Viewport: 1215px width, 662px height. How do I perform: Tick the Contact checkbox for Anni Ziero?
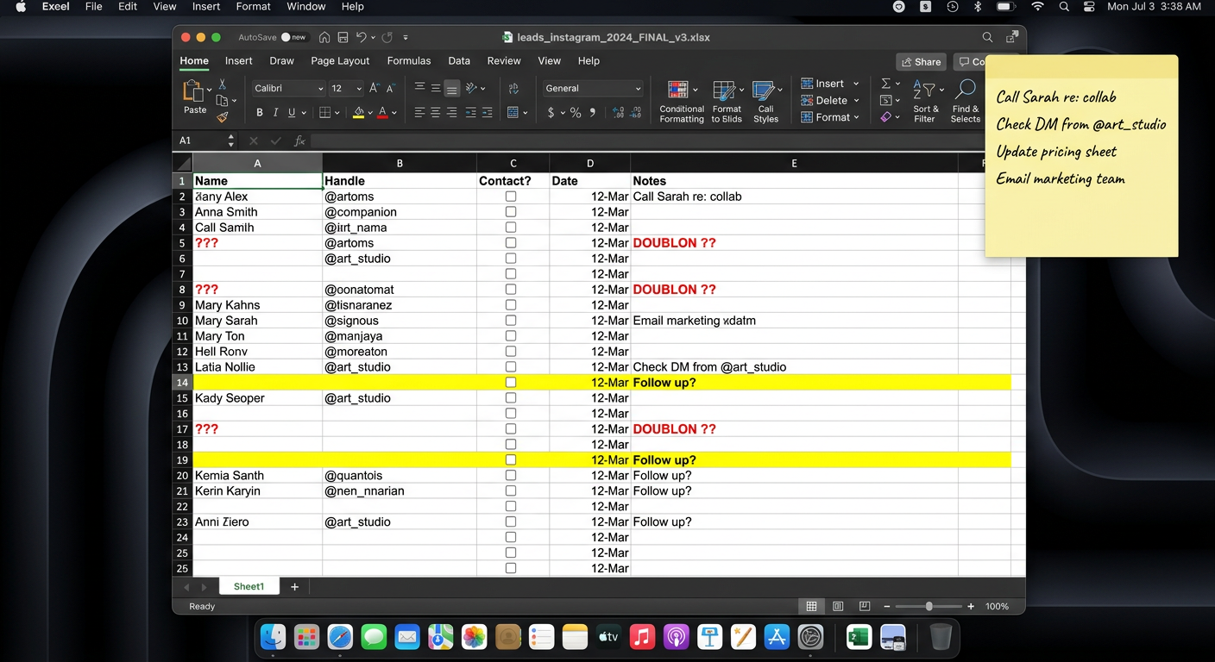pos(511,522)
